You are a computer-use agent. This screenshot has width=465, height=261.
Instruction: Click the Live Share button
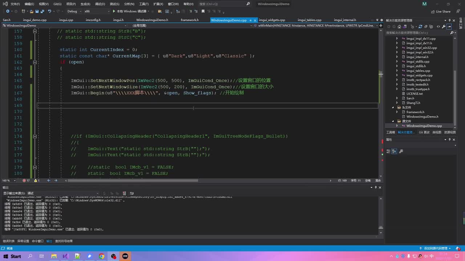[x=440, y=12]
